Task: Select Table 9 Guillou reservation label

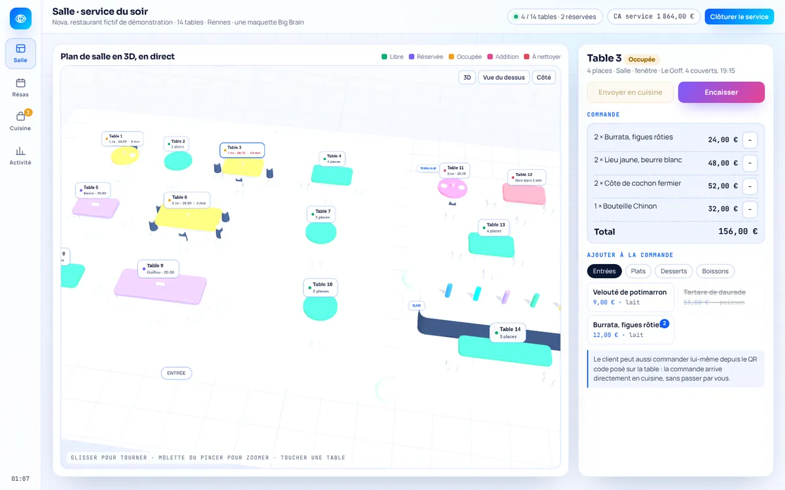Action: click(x=158, y=269)
